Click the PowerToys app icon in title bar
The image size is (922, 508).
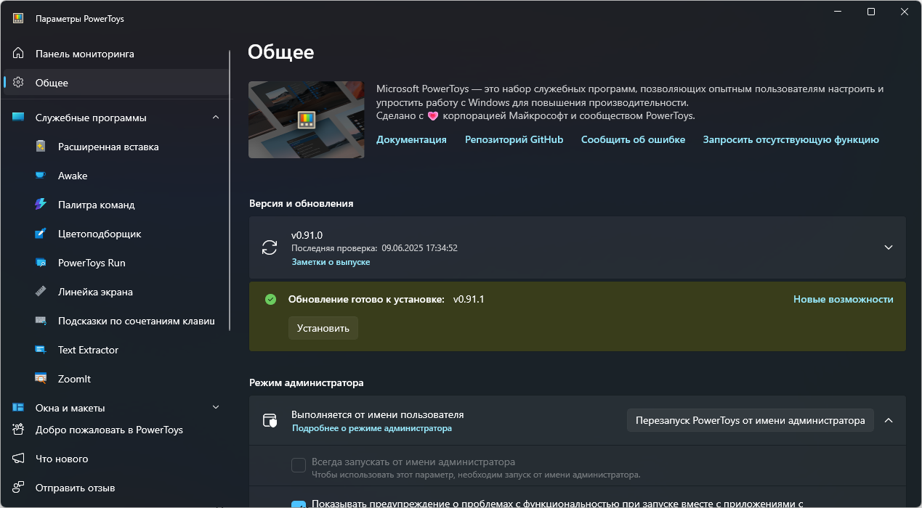tap(18, 19)
